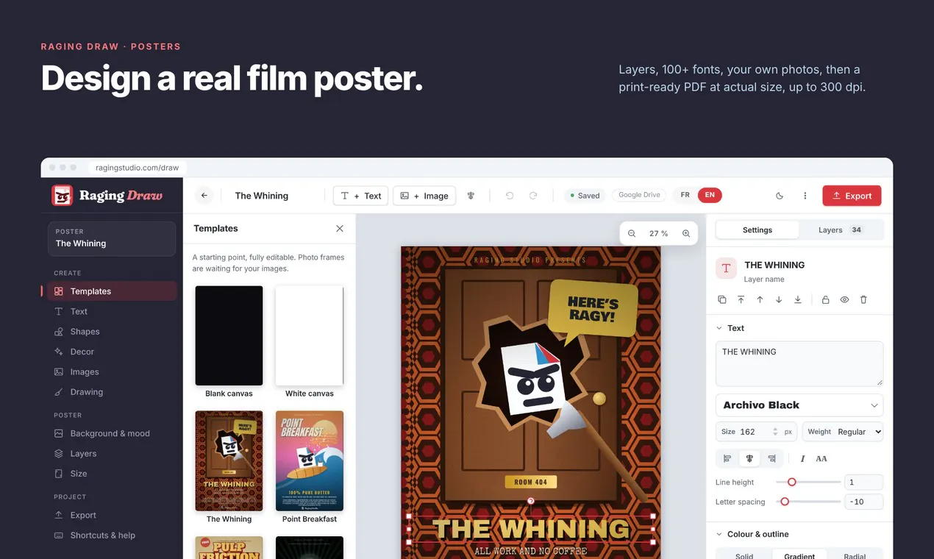Image resolution: width=934 pixels, height=559 pixels.
Task: Duplicate the selected layer
Action: [721, 299]
